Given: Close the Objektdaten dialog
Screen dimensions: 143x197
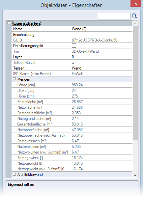Looking at the screenshot, I should coord(135,4).
